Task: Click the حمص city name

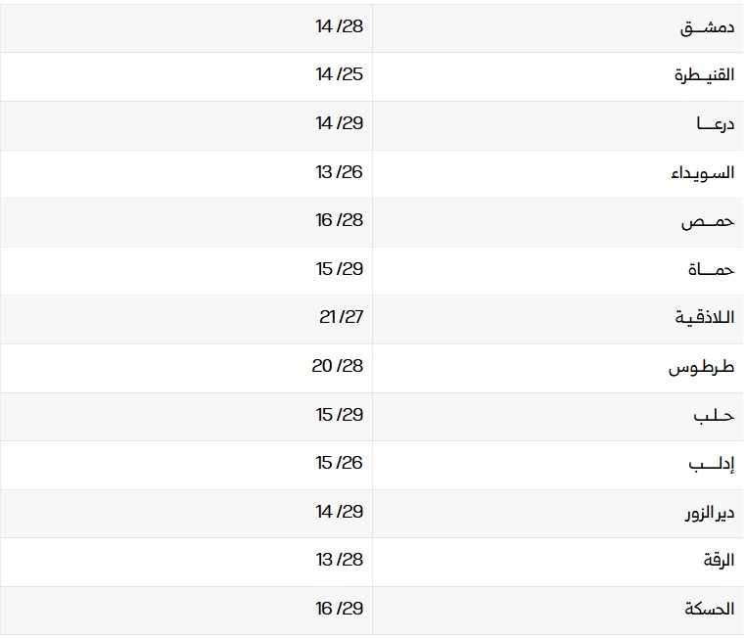Action: 708,222
